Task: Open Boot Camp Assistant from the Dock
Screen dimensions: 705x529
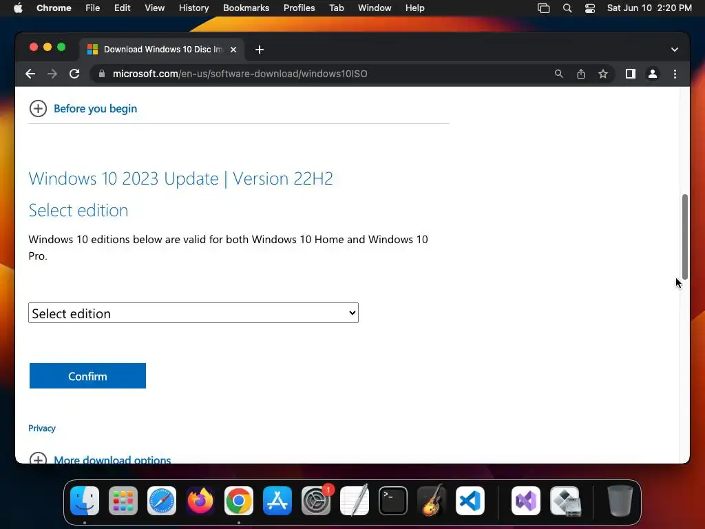Action: [565, 501]
